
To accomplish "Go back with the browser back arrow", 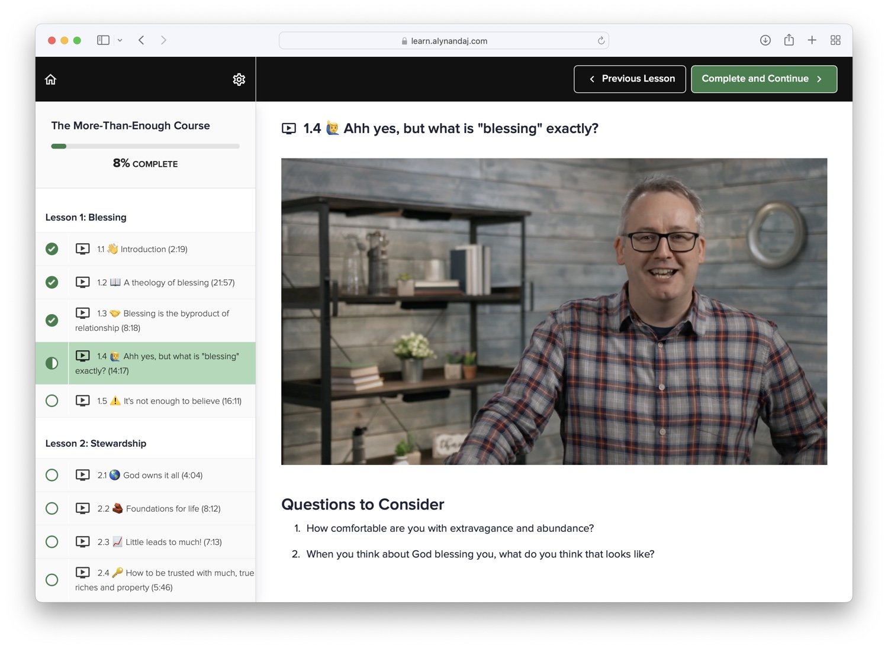I will (x=141, y=40).
